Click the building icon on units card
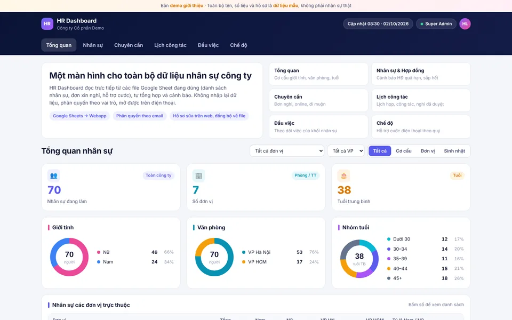 198,175
